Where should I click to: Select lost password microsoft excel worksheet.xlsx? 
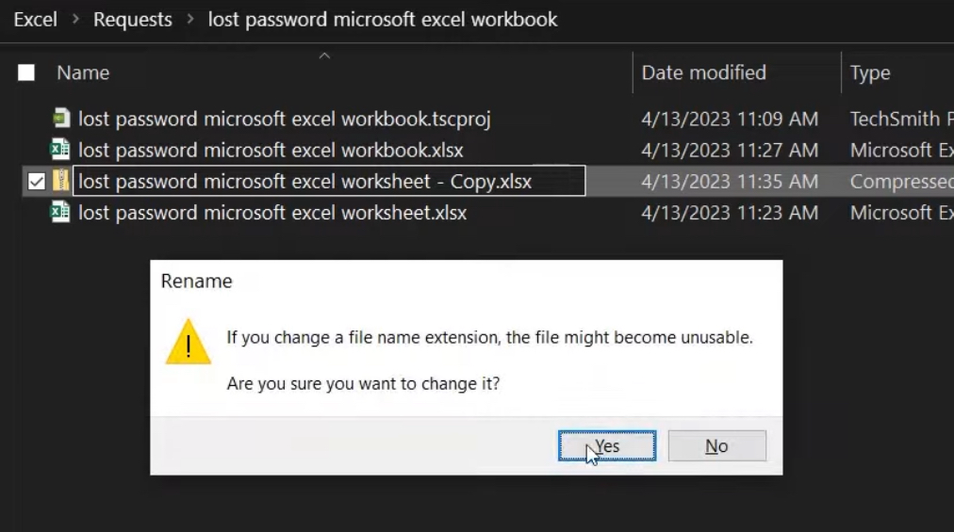pos(272,213)
